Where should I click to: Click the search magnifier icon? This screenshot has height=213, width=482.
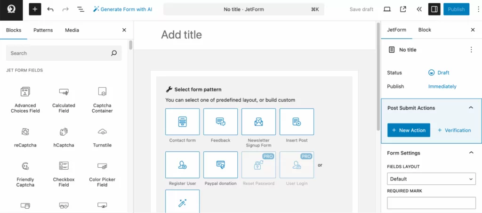coord(114,53)
